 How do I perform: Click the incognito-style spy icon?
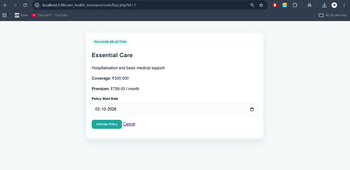tap(309, 5)
